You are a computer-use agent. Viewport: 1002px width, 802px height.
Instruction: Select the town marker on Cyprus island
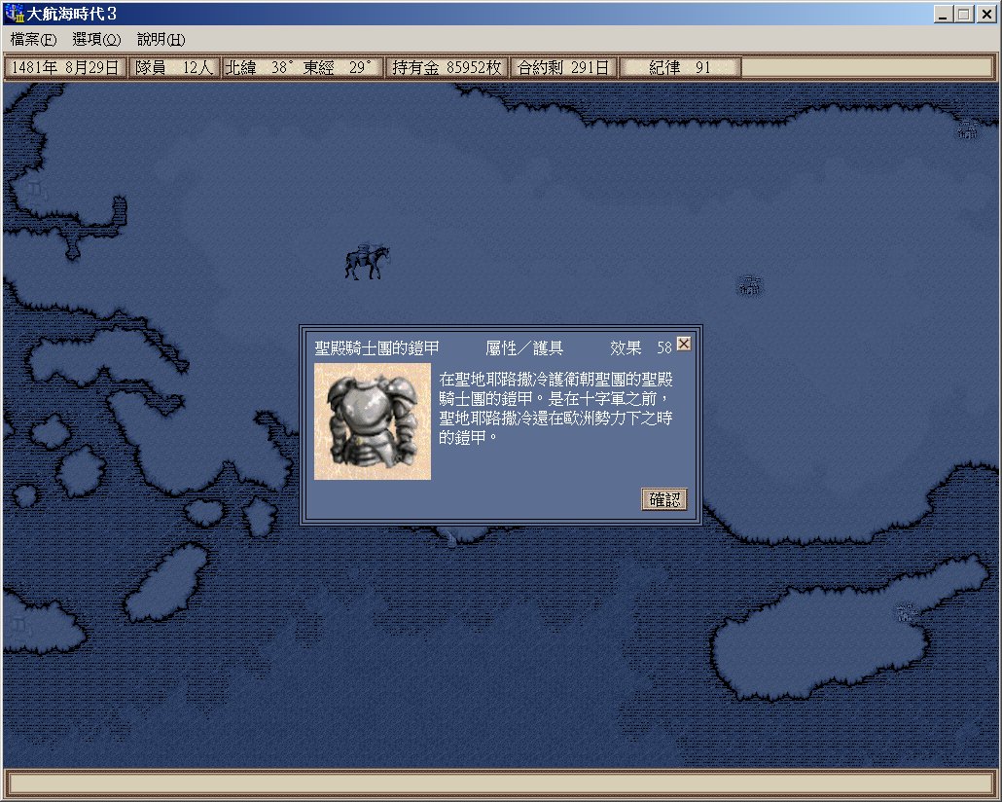pyautogui.click(x=907, y=612)
